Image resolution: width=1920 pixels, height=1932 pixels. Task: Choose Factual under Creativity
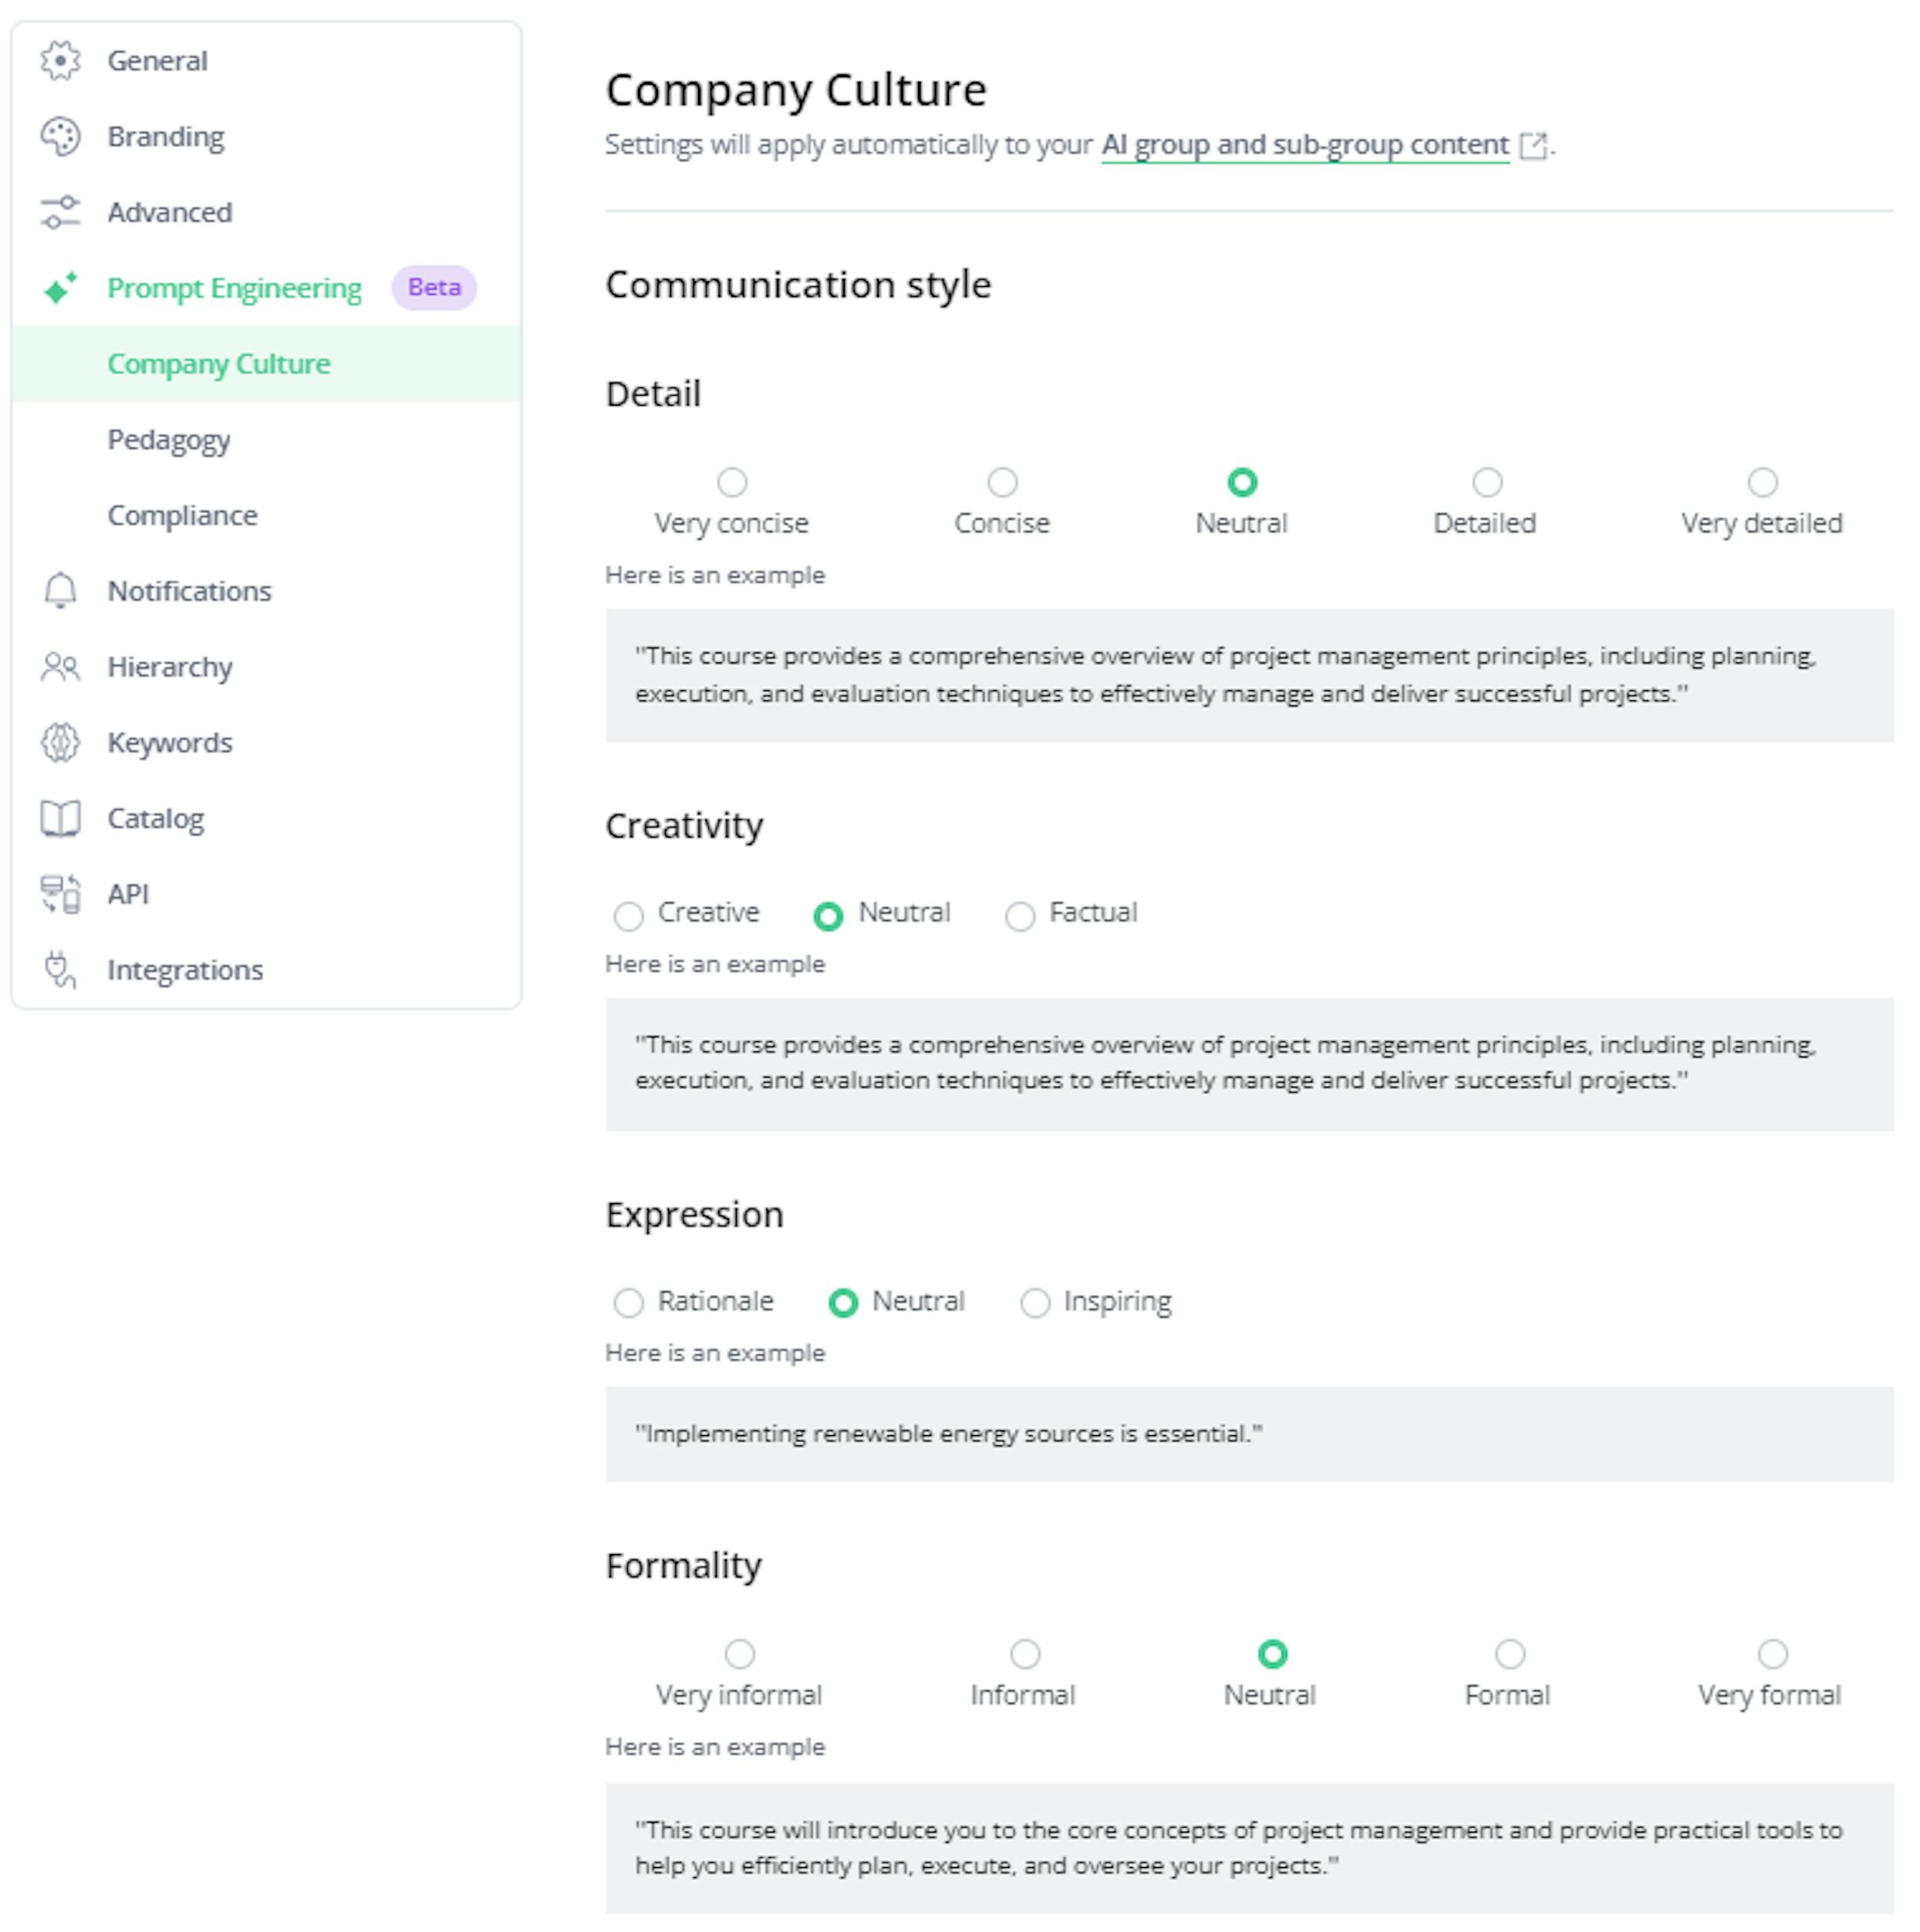[1020, 916]
